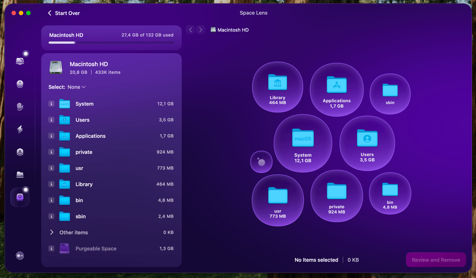The height and width of the screenshot is (278, 476).
Task: Open the My Clutter folder module
Action: coord(20,174)
